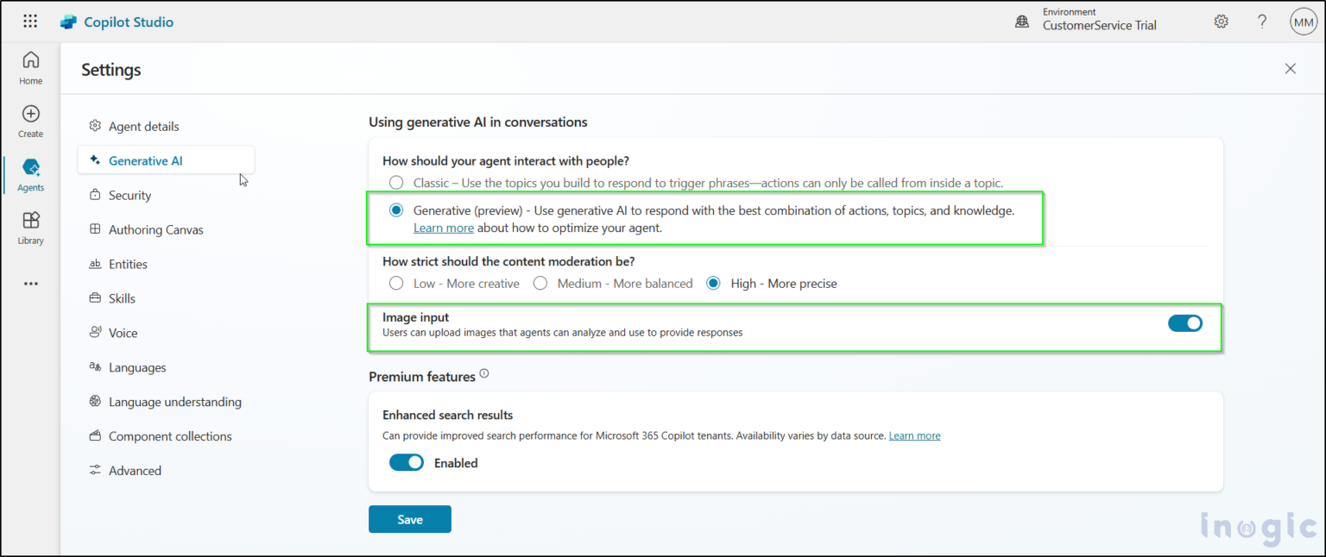1326x557 pixels.
Task: Open the help question mark icon
Action: pyautogui.click(x=1261, y=21)
